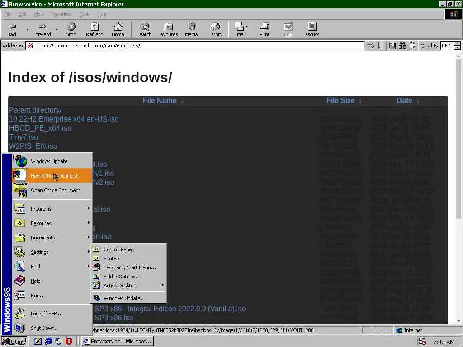463x347 pixels.
Task: Click the framed bookmark image icon
Action: click(x=392, y=46)
